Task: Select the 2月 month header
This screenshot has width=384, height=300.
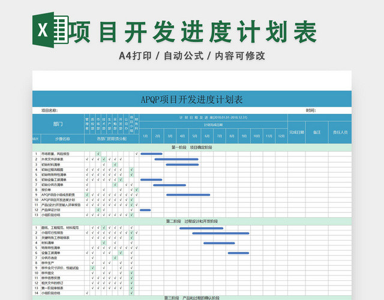Action: tap(158, 136)
